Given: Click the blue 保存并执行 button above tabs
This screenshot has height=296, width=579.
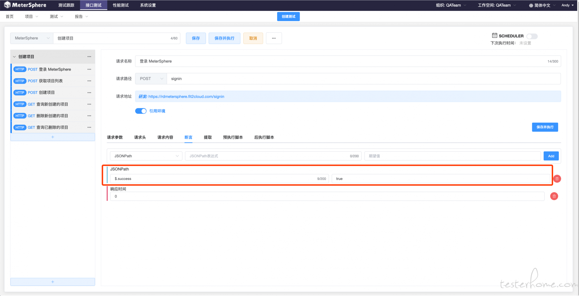Looking at the screenshot, I should [545, 127].
